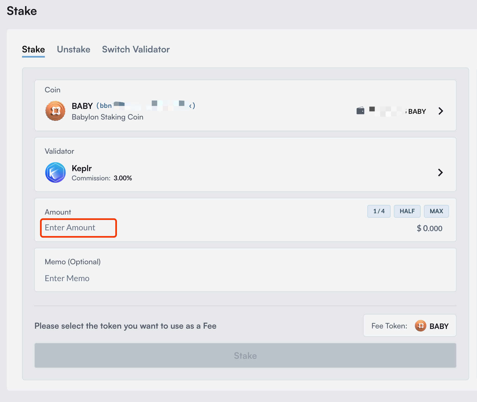Select the Keplr validator logo
Viewport: 477px width, 402px height.
(55, 172)
